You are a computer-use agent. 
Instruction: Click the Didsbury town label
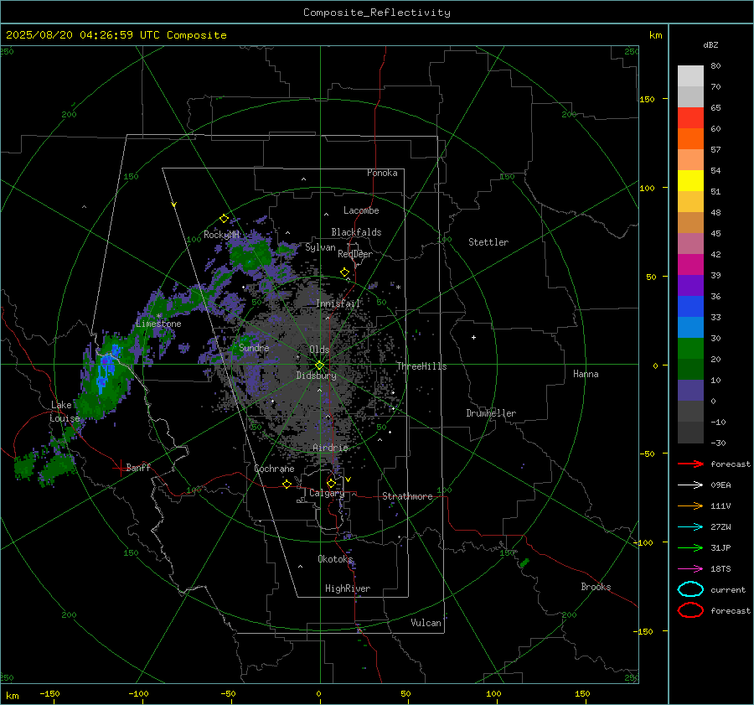(316, 376)
